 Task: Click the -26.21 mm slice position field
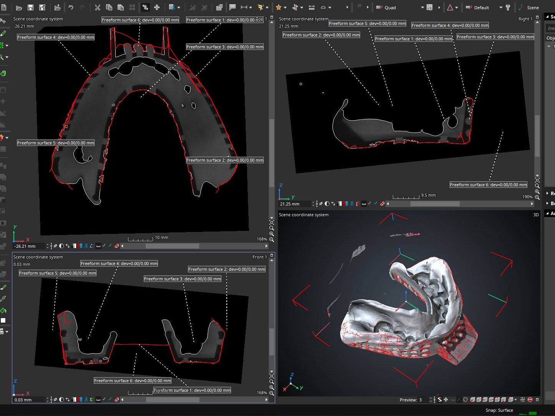click(x=30, y=246)
